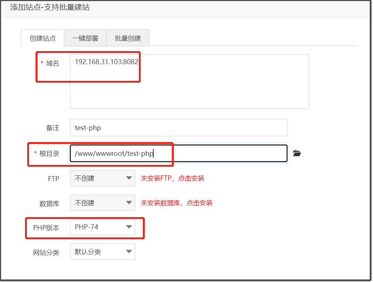Open the folder browser for root directory
This screenshot has height=282, width=373.
pos(297,153)
